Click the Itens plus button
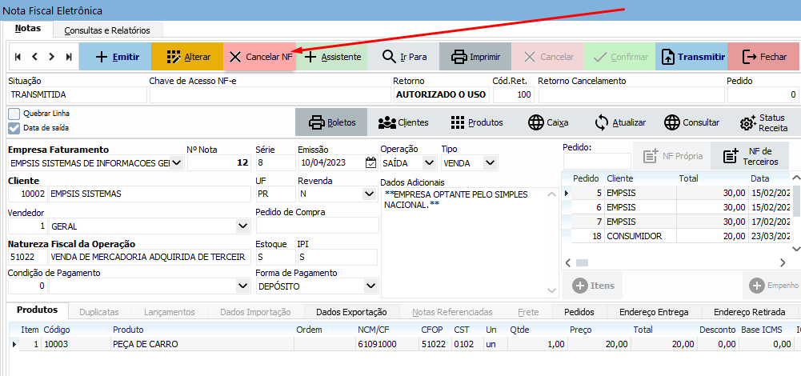This screenshot has width=801, height=376. tap(593, 286)
